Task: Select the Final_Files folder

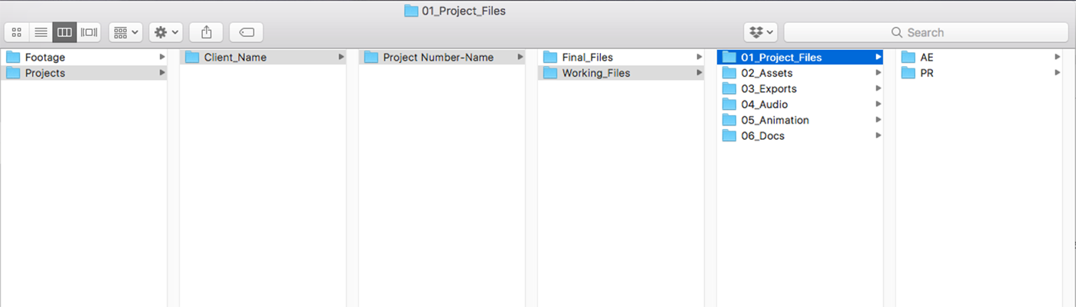Action: tap(621, 57)
